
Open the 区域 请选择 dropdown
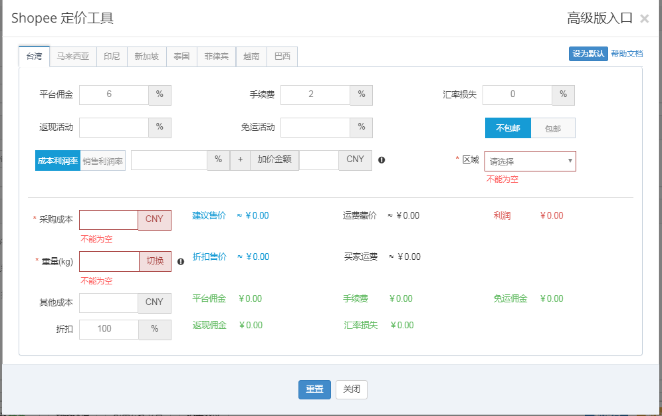pos(530,161)
